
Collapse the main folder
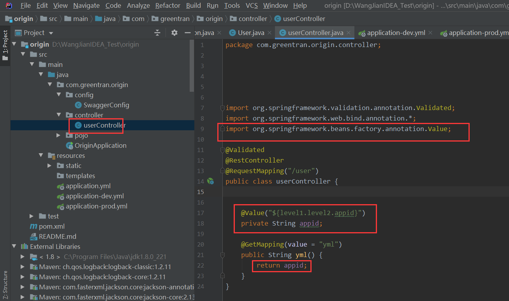coord(32,64)
